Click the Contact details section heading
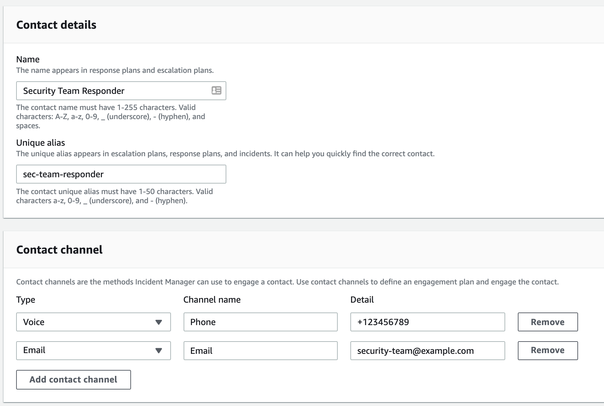 [56, 25]
